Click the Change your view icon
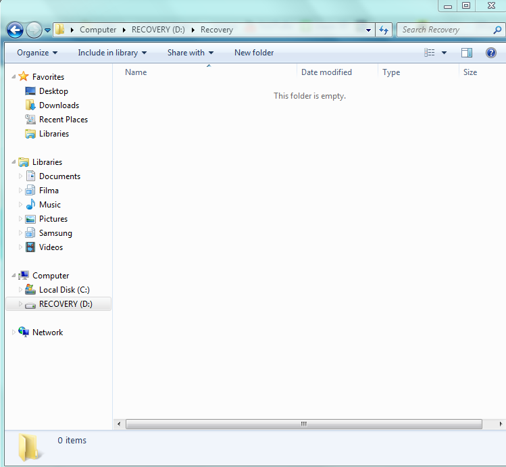The image size is (506, 467). tap(430, 53)
